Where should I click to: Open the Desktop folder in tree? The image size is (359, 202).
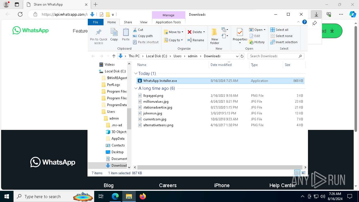point(117,152)
